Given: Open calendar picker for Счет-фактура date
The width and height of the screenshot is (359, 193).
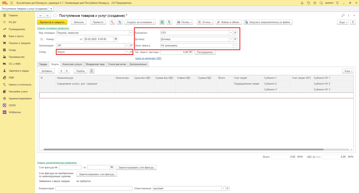Looking at the screenshot, I should coord(112,167).
